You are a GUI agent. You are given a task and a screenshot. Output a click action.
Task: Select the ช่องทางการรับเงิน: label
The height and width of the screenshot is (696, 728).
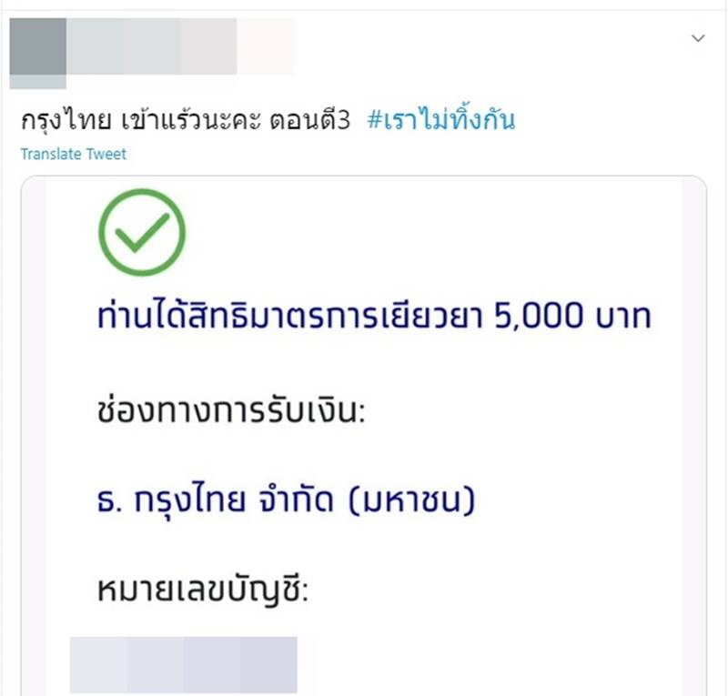231,409
